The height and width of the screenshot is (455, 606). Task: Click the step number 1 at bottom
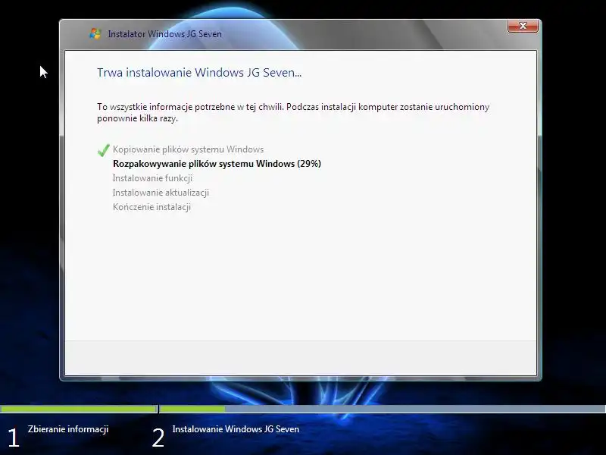tap(13, 438)
